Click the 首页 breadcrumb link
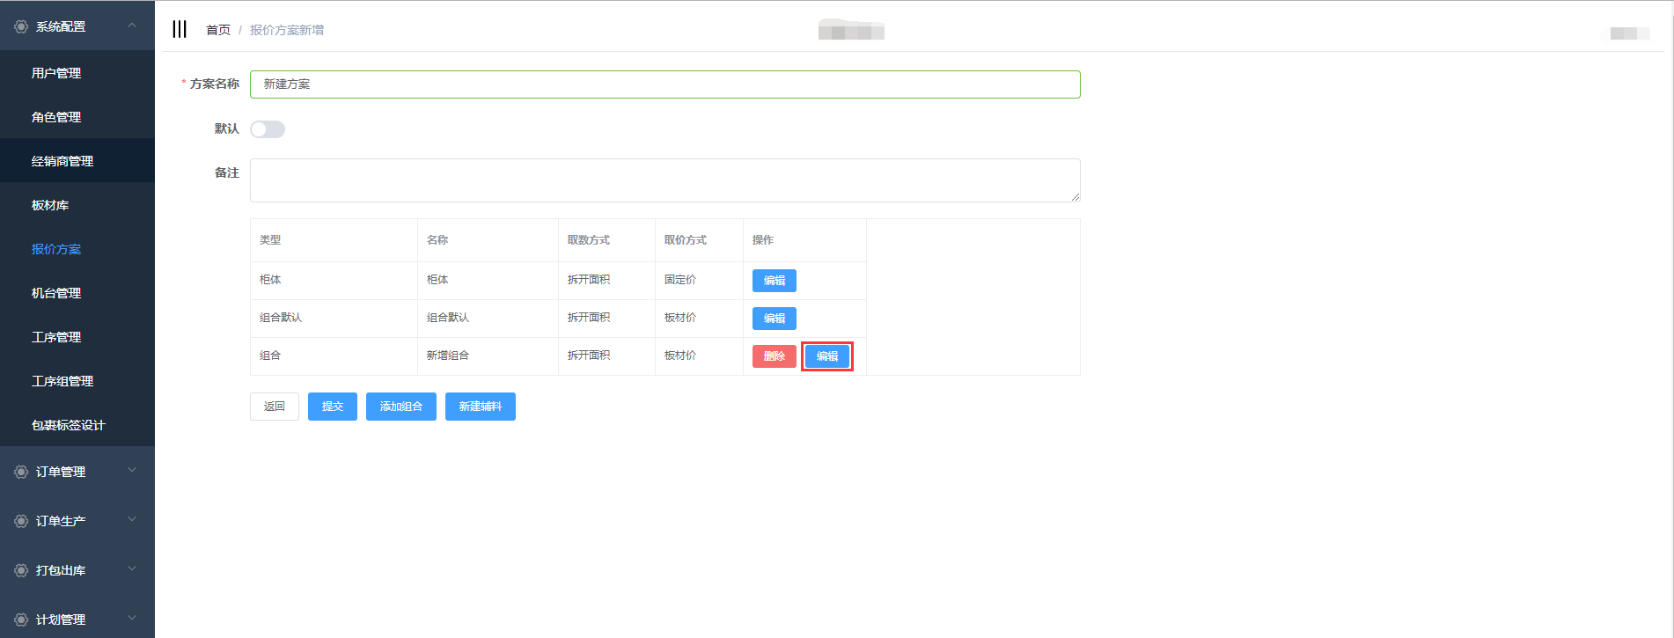The width and height of the screenshot is (1674, 638). 217,30
